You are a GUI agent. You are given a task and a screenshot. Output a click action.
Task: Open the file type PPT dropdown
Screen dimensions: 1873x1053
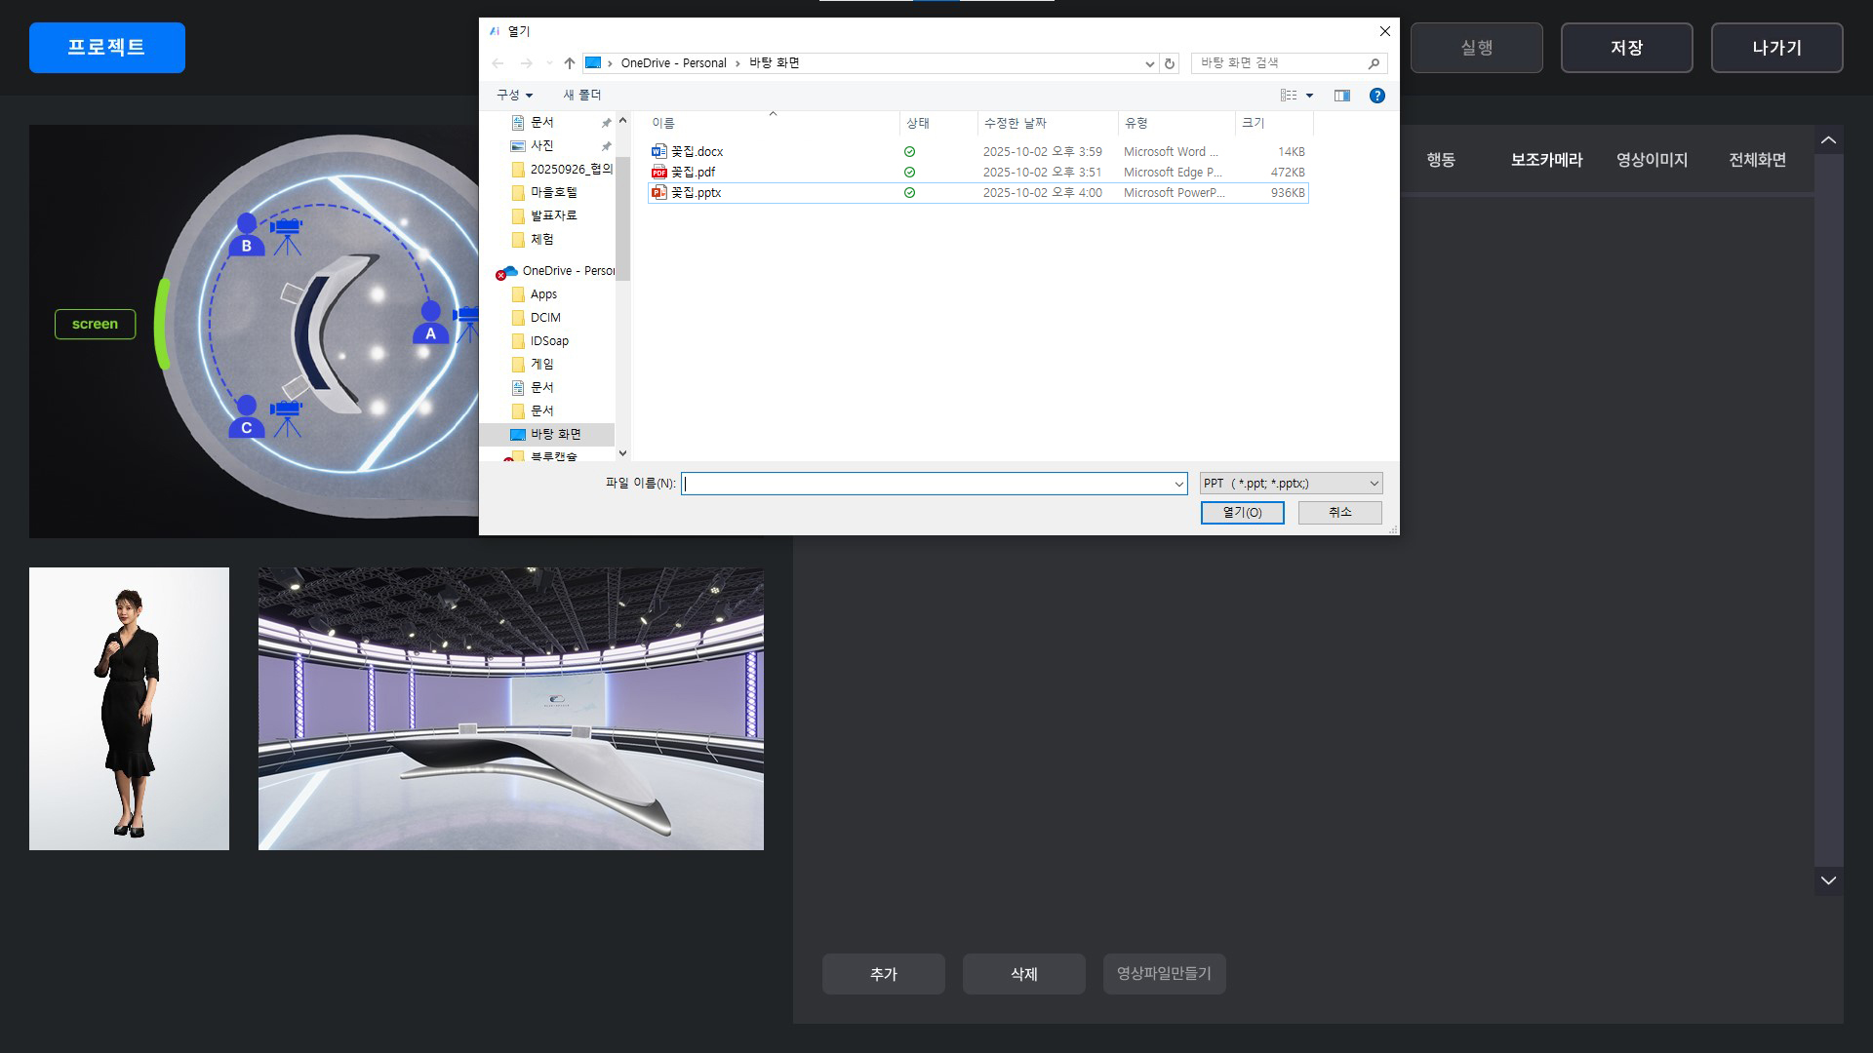click(1291, 484)
